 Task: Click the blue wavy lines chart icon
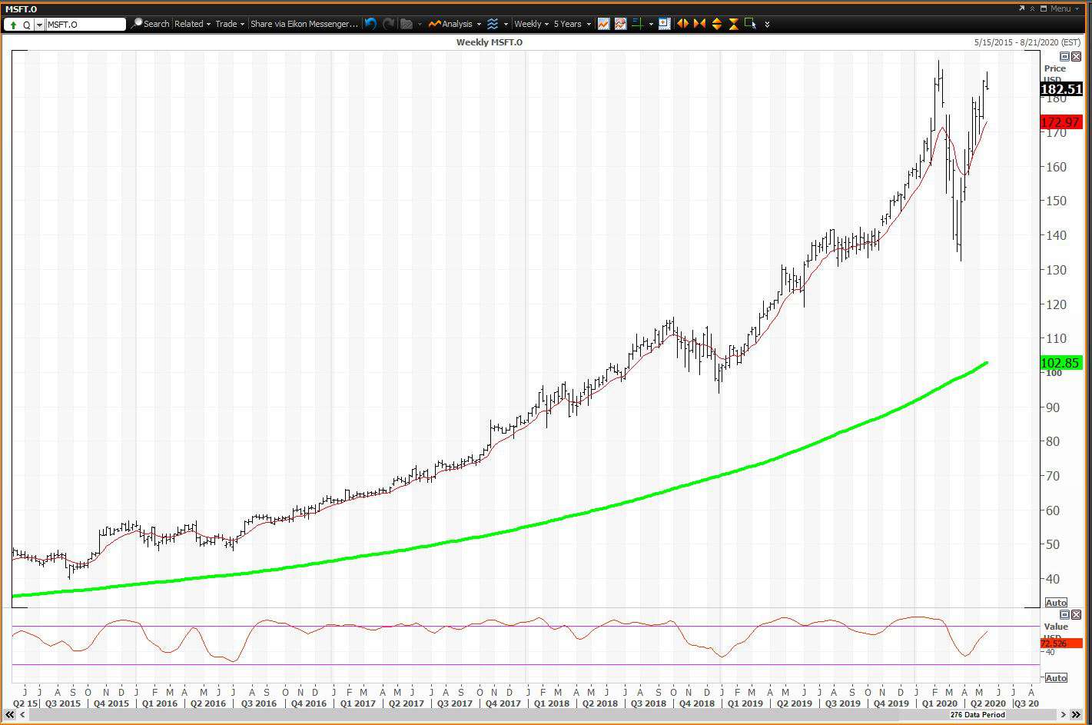click(493, 24)
